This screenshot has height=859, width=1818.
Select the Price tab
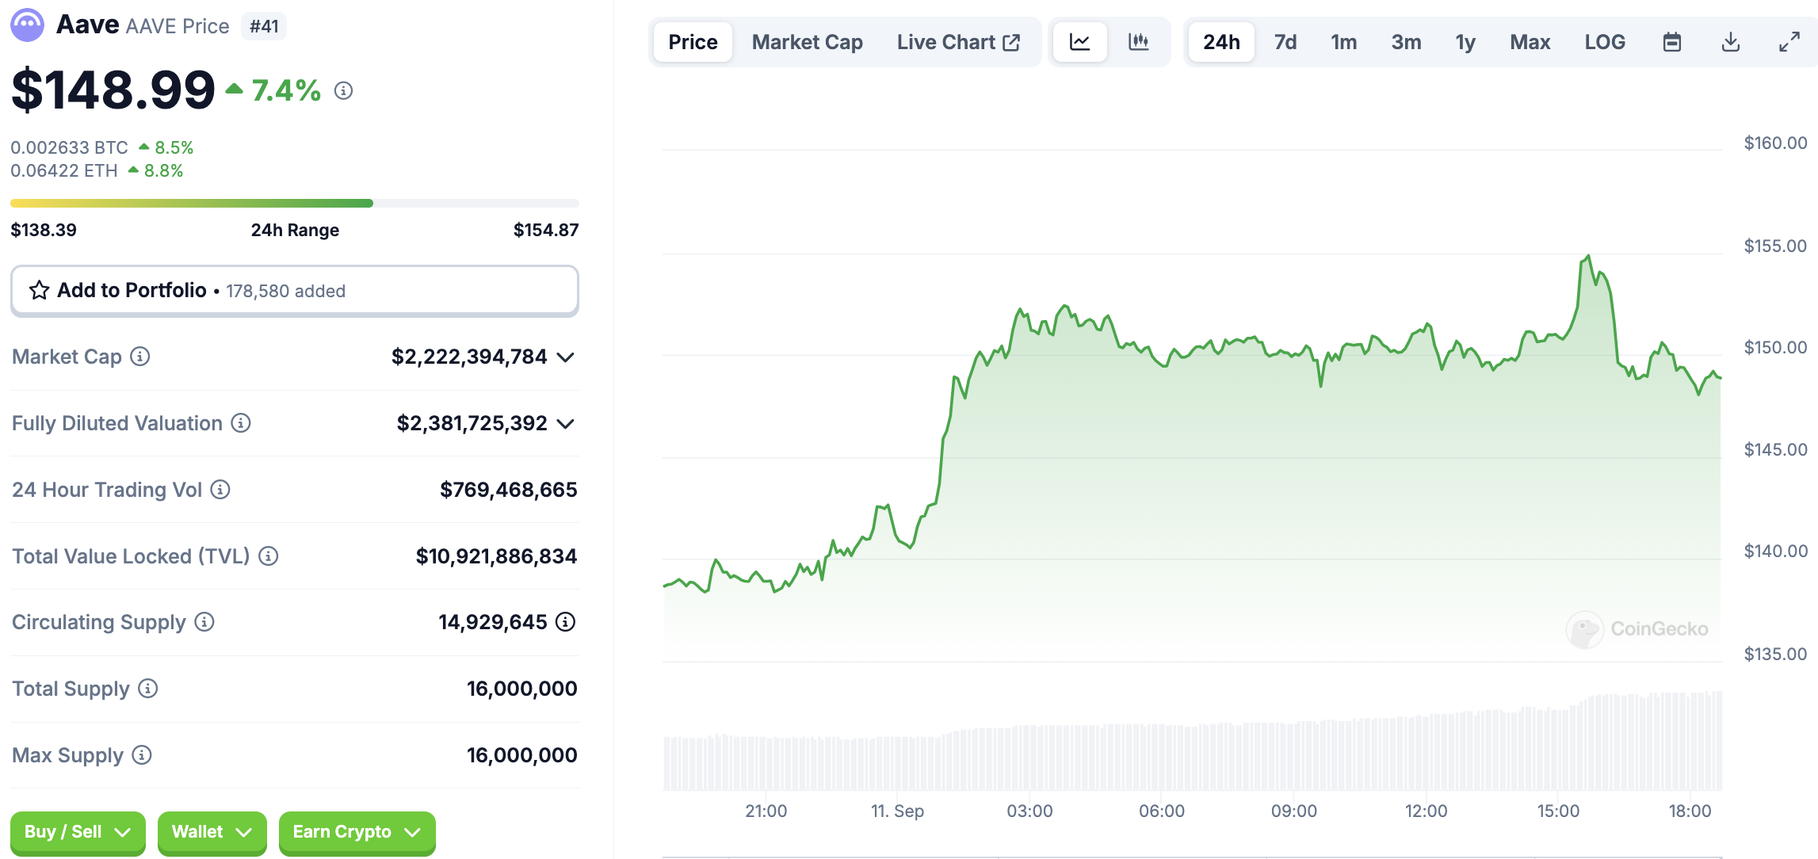pyautogui.click(x=693, y=42)
